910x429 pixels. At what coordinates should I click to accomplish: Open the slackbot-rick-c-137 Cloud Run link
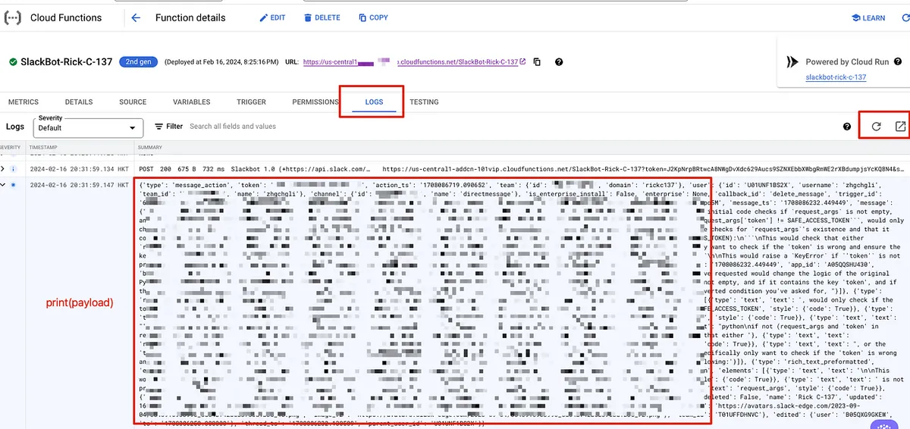836,77
